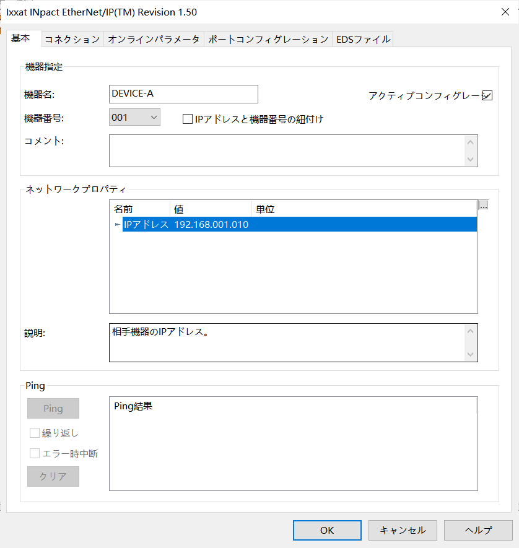Click the 説明 scrollbar down arrow
Viewport: 519px width, 548px height.
pos(471,354)
